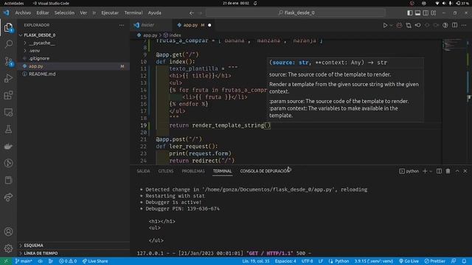Open the Manage gear settings
The image size is (472, 265).
8,249
